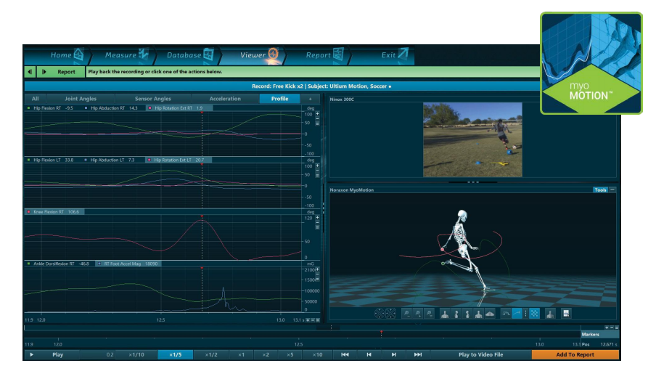
Task: Click the pan arrows icon under skeleton
Action: pos(390,314)
